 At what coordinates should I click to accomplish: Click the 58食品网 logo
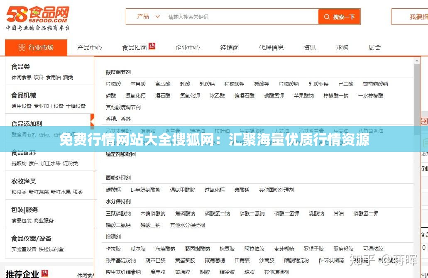tap(38, 18)
